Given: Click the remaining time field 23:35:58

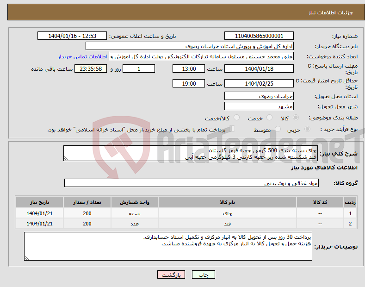Looking at the screenshot, I should pos(91,69).
